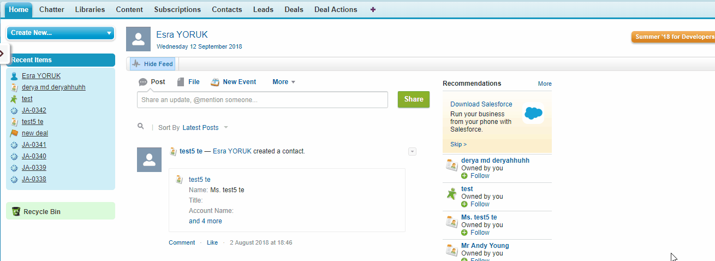Screen dimensions: 715x261
Task: Toggle Hide Feed button
Action: [x=152, y=64]
